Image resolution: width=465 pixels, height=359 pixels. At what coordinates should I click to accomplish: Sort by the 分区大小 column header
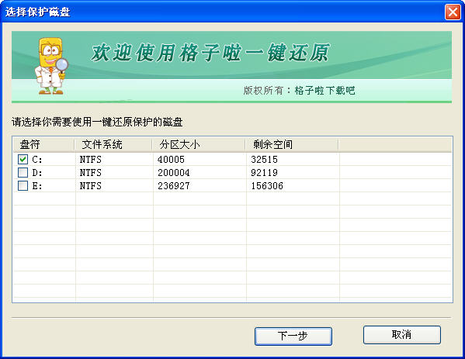pyautogui.click(x=199, y=144)
